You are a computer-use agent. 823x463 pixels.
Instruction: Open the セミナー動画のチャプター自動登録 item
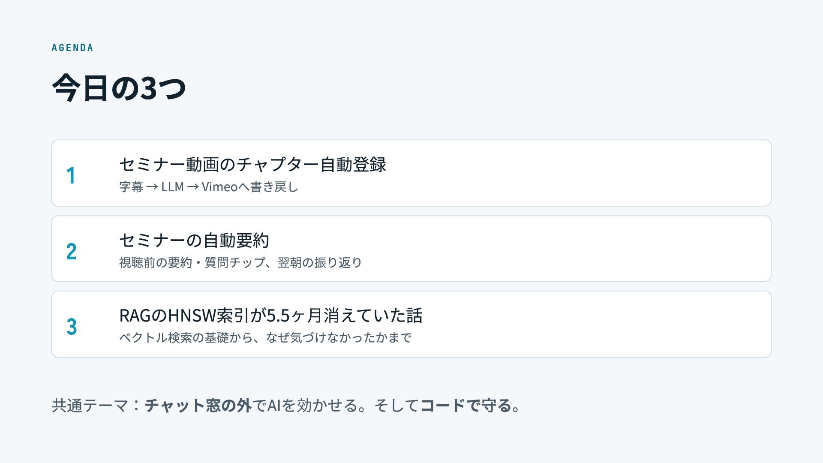(x=252, y=164)
